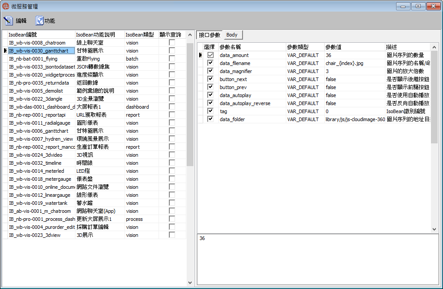Minimize the 微服務管理 window
This screenshot has width=443, height=289.
403,6
